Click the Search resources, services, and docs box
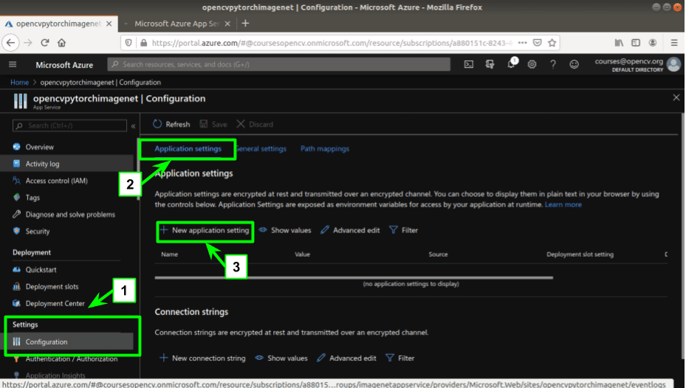This screenshot has height=388, width=686. point(278,64)
